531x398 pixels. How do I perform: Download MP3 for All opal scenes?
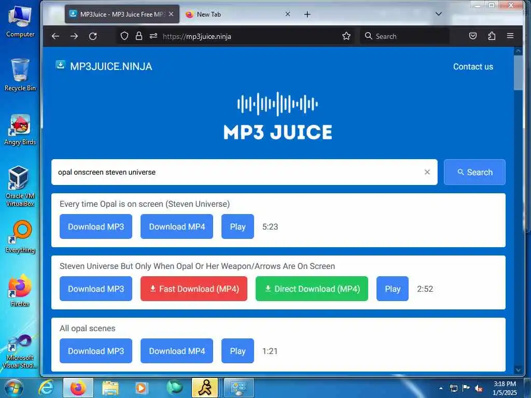pos(96,351)
